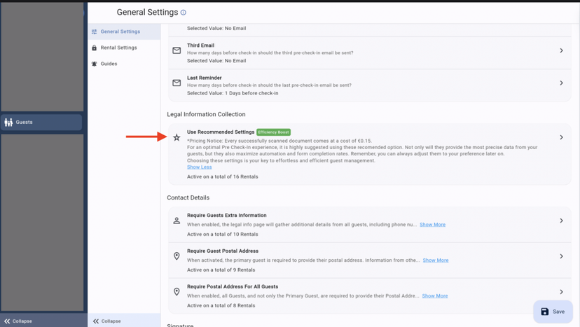Open Use Recommended Settings via right chevron
The image size is (580, 327).
tap(561, 137)
